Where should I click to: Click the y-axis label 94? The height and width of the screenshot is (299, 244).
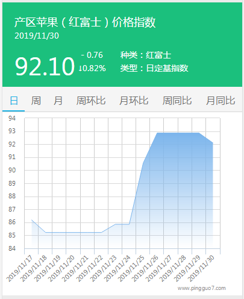(x=12, y=118)
